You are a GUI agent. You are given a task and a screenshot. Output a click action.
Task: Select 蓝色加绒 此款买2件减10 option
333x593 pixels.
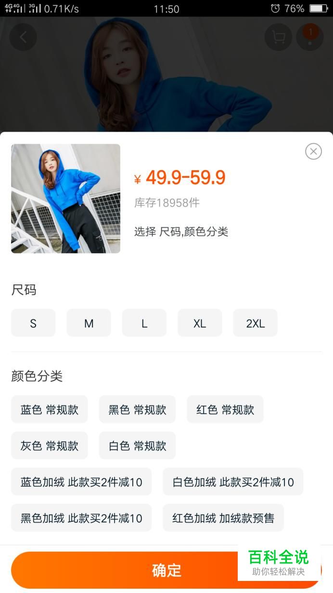(81, 482)
